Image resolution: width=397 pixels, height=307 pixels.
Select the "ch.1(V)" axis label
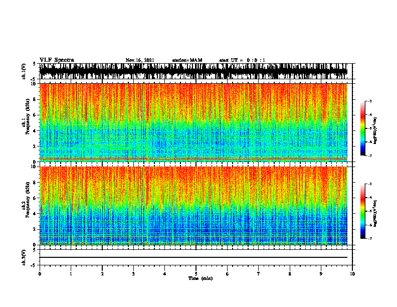pos(24,71)
